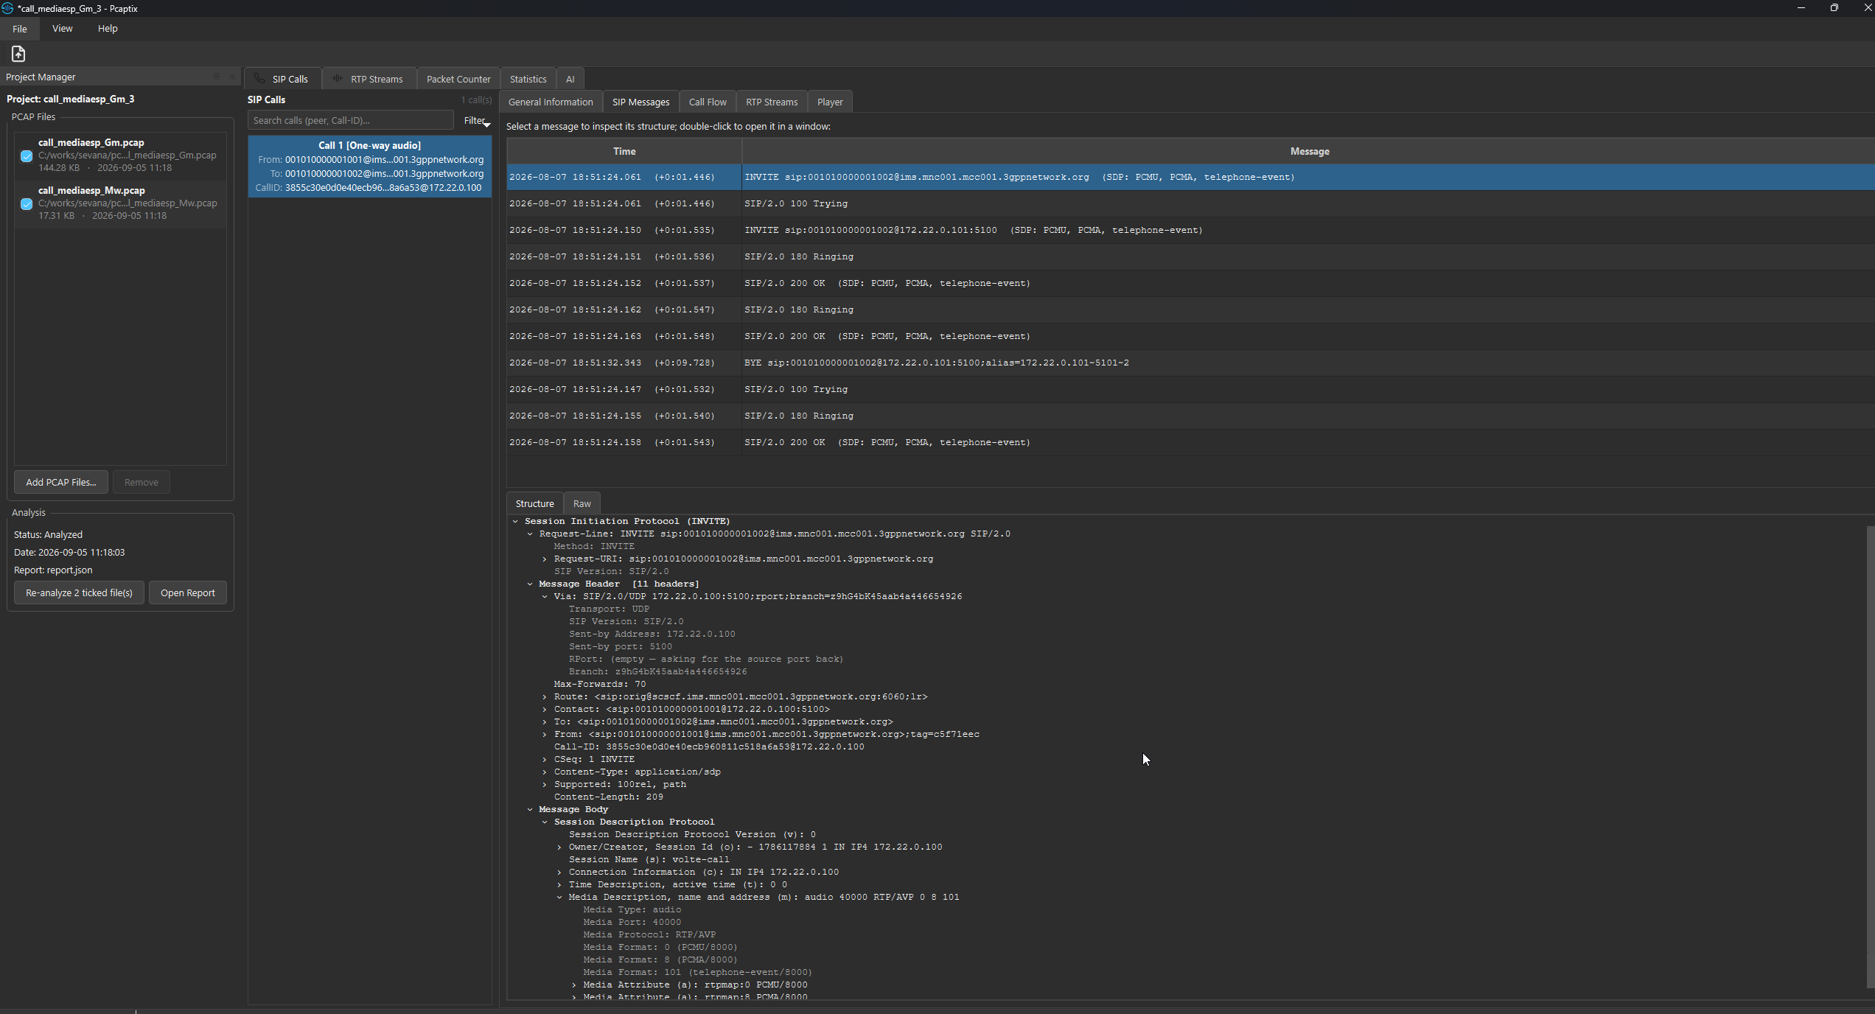The image size is (1875, 1014).
Task: Expand the Request-URI tree node
Action: 545,559
